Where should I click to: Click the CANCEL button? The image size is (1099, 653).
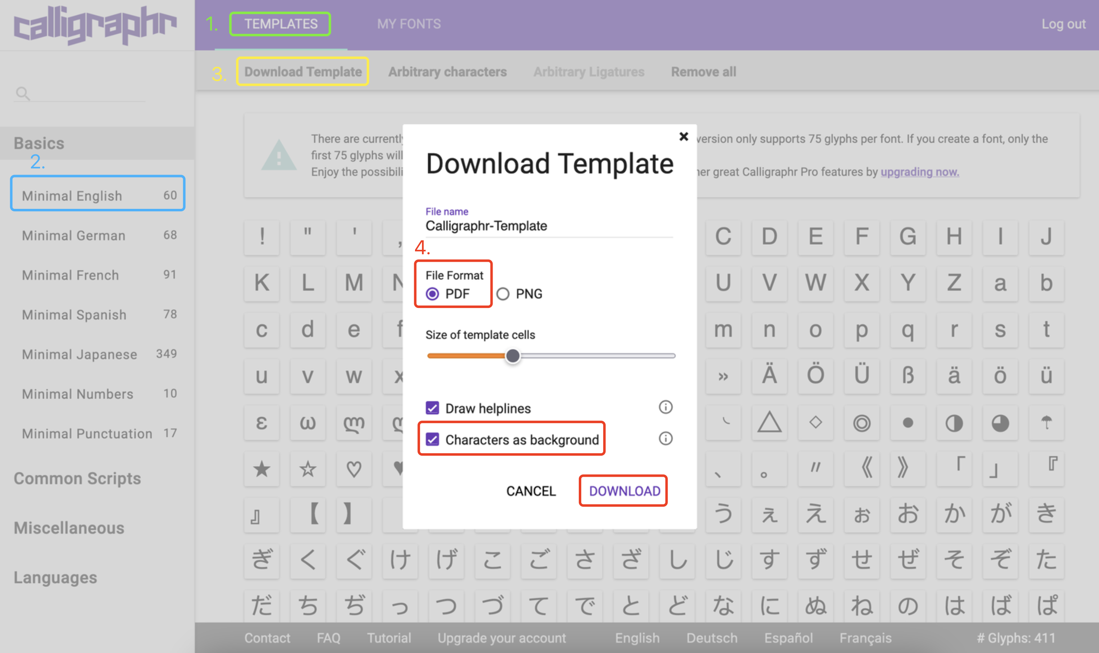pos(531,491)
